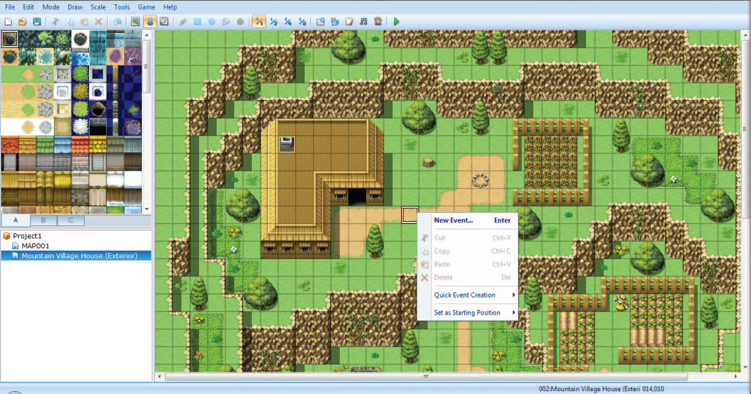Viewport: 751px width, 394px height.
Task: Click the map vertical scrollbar up arrow
Action: 746,35
